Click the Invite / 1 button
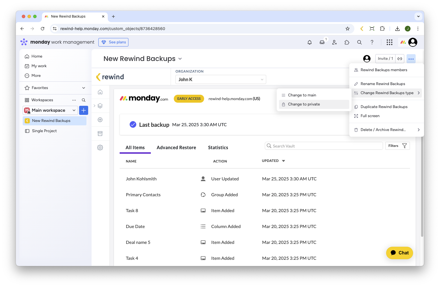The width and height of the screenshot is (440, 287). (x=385, y=59)
